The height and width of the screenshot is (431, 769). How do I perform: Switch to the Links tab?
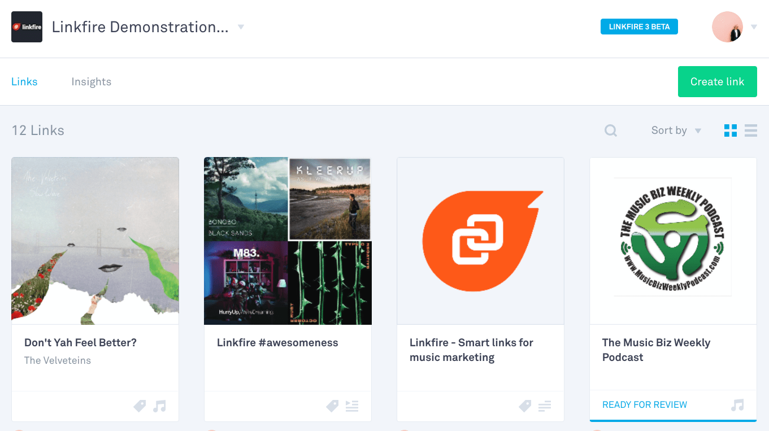[24, 82]
